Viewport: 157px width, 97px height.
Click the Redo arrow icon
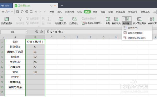click(x=40, y=12)
